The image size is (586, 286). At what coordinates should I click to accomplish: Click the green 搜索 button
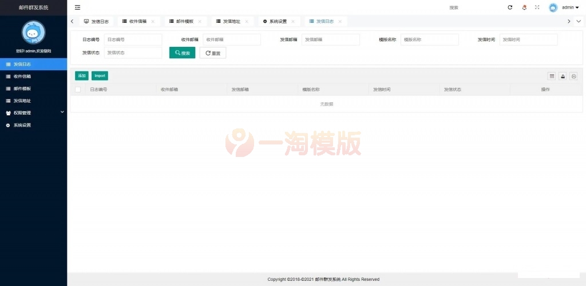point(182,53)
